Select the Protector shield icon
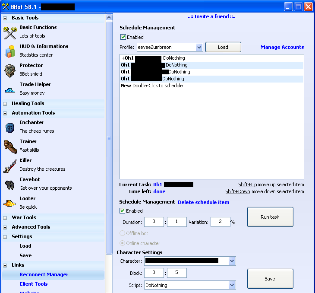 pyautogui.click(x=10, y=70)
